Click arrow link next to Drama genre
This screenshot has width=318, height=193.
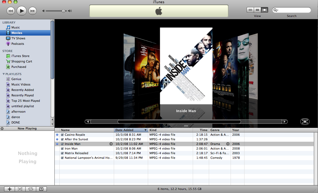[228, 144]
